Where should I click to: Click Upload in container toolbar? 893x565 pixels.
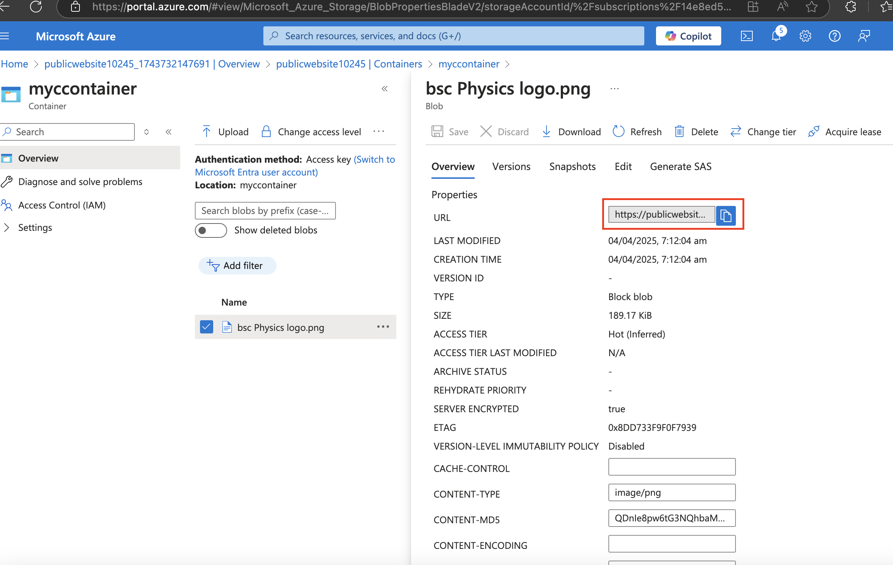pyautogui.click(x=226, y=132)
